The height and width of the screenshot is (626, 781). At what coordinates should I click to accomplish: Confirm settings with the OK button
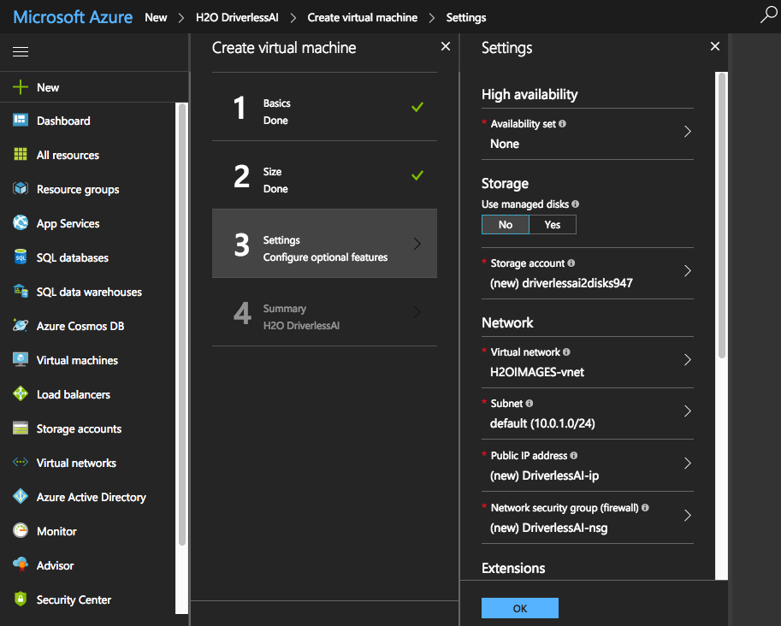pos(519,608)
